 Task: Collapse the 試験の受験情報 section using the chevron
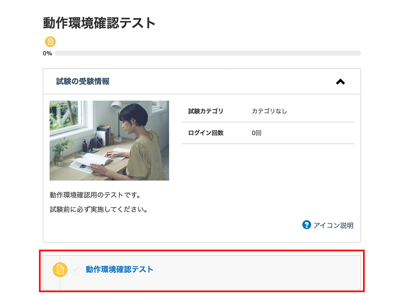click(x=341, y=81)
